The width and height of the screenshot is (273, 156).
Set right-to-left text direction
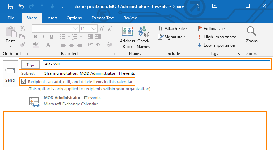tap(98, 45)
